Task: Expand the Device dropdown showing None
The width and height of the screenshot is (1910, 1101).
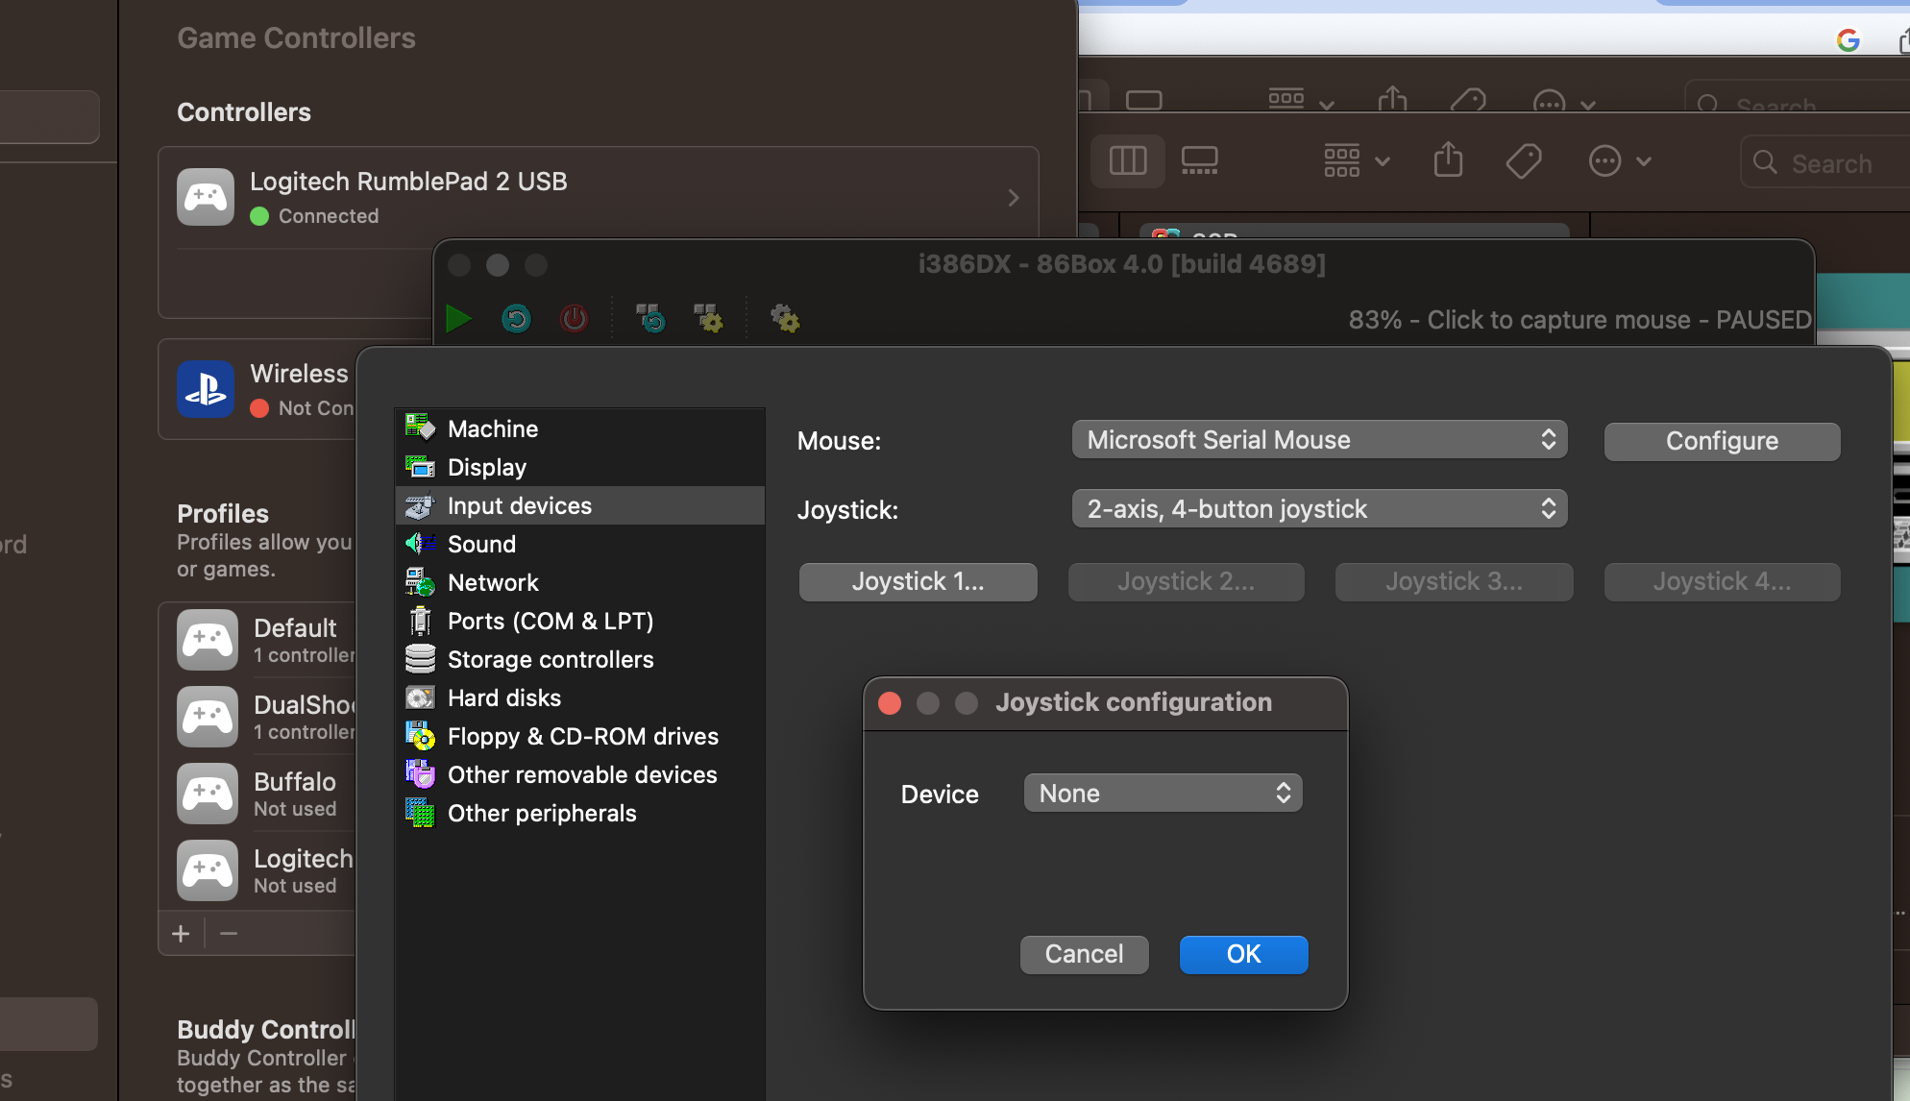Action: pos(1162,793)
